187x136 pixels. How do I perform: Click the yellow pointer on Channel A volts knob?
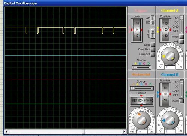coord(163,56)
